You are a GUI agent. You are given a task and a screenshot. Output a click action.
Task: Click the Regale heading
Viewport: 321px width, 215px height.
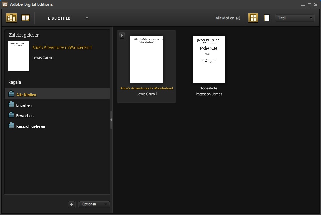(x=14, y=82)
